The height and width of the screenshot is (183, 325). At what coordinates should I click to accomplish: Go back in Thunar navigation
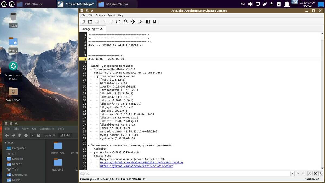click(7, 135)
